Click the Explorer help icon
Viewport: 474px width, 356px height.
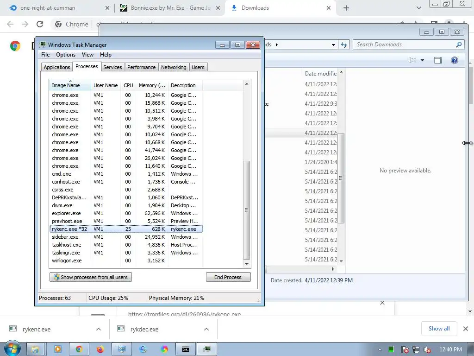tap(455, 60)
